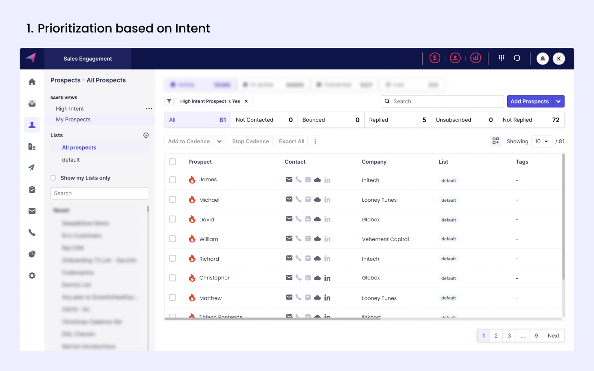
Task: Open the Tasks clipboard icon in sidebar
Action: (x=32, y=189)
